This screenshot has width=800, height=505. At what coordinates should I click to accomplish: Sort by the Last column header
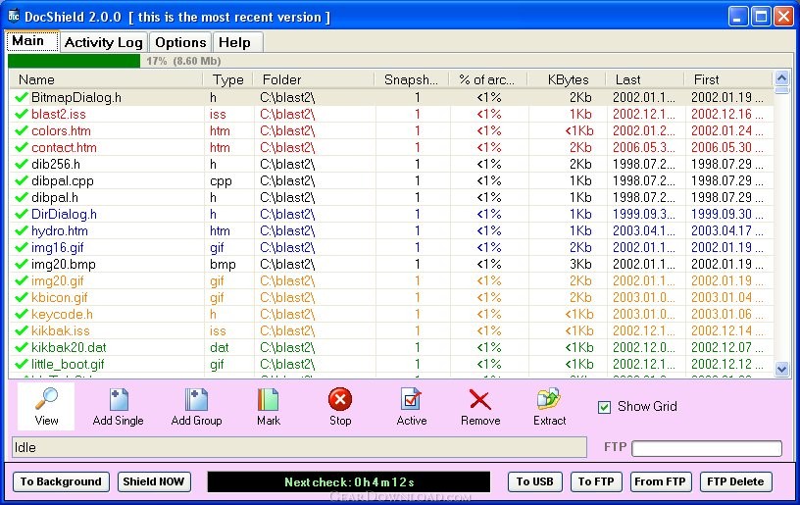pos(645,79)
